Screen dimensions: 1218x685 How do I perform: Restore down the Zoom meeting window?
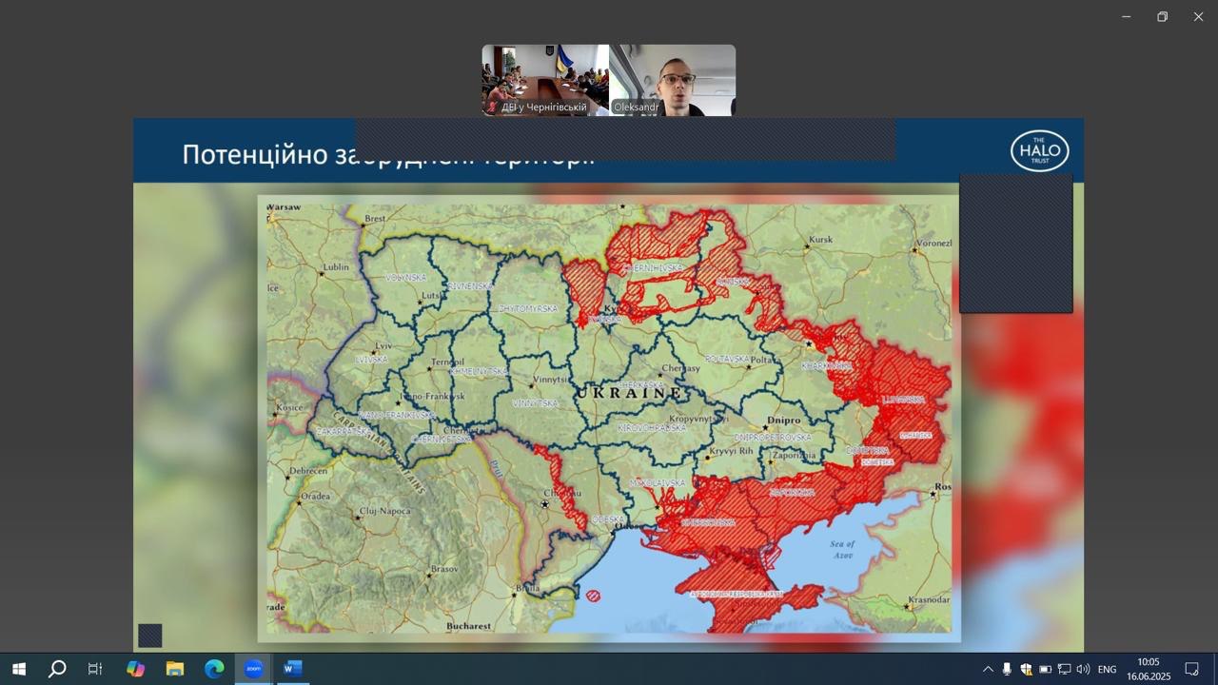pyautogui.click(x=1162, y=16)
